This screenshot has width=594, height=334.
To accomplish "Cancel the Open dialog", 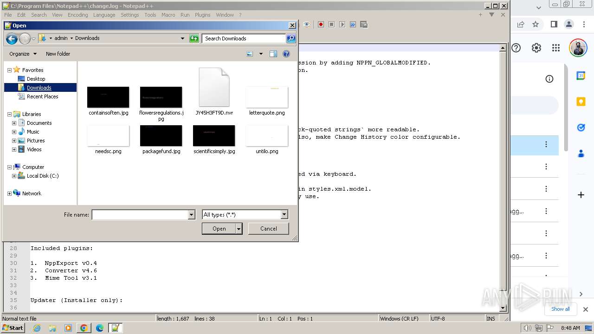I will coord(268,228).
